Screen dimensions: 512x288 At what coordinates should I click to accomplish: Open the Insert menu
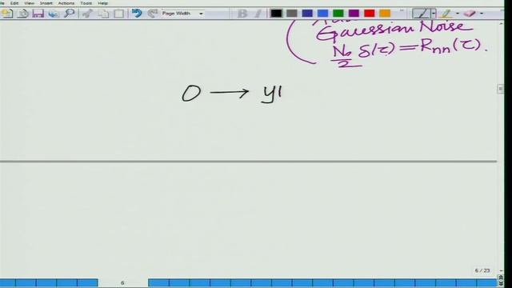[x=46, y=3]
